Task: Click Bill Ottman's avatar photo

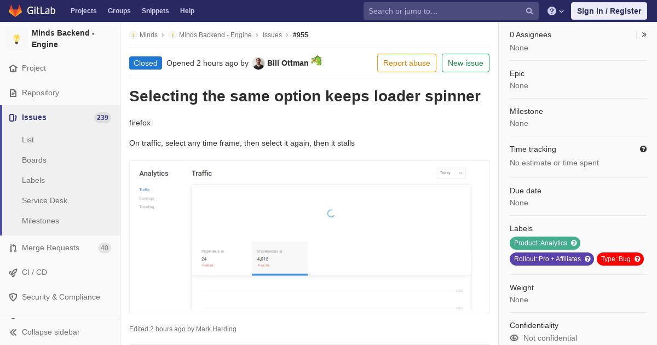Action: coord(258,63)
